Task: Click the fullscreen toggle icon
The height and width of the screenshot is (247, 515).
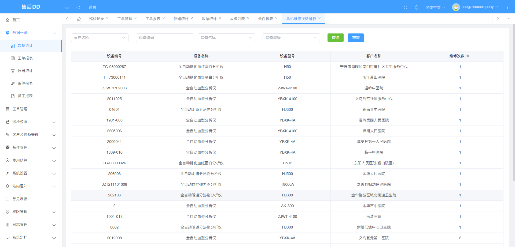Action: [405, 7]
